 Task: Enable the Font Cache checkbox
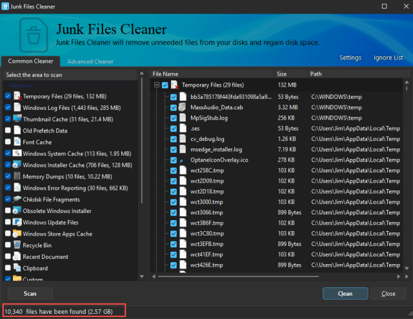8,141
